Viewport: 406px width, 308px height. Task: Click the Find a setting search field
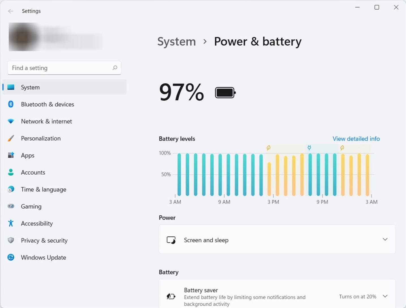pos(65,68)
